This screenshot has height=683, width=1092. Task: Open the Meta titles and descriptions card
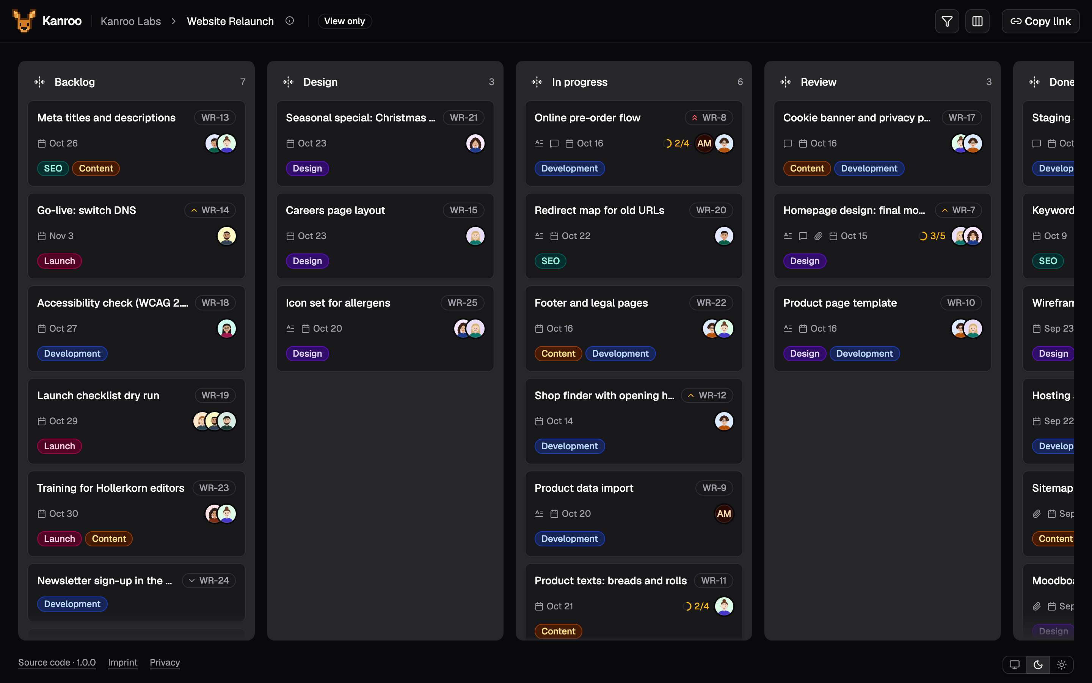click(136, 144)
